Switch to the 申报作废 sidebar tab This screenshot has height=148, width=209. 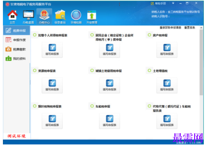(16, 40)
